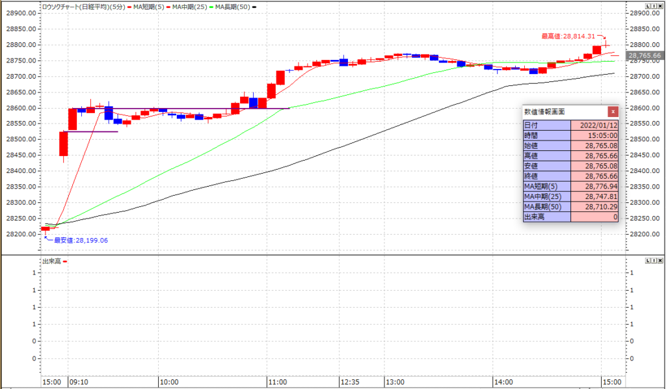The width and height of the screenshot is (666, 389).
Task: Click the 出来高 label in lower panel
Action: (51, 261)
